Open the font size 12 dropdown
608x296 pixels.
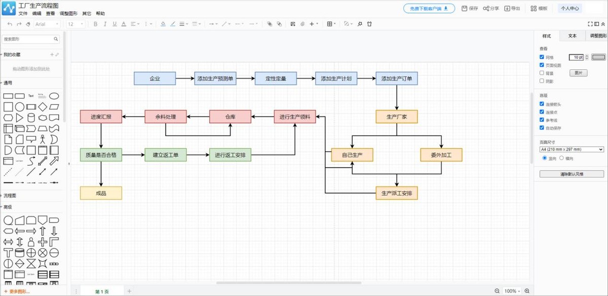(x=75, y=24)
